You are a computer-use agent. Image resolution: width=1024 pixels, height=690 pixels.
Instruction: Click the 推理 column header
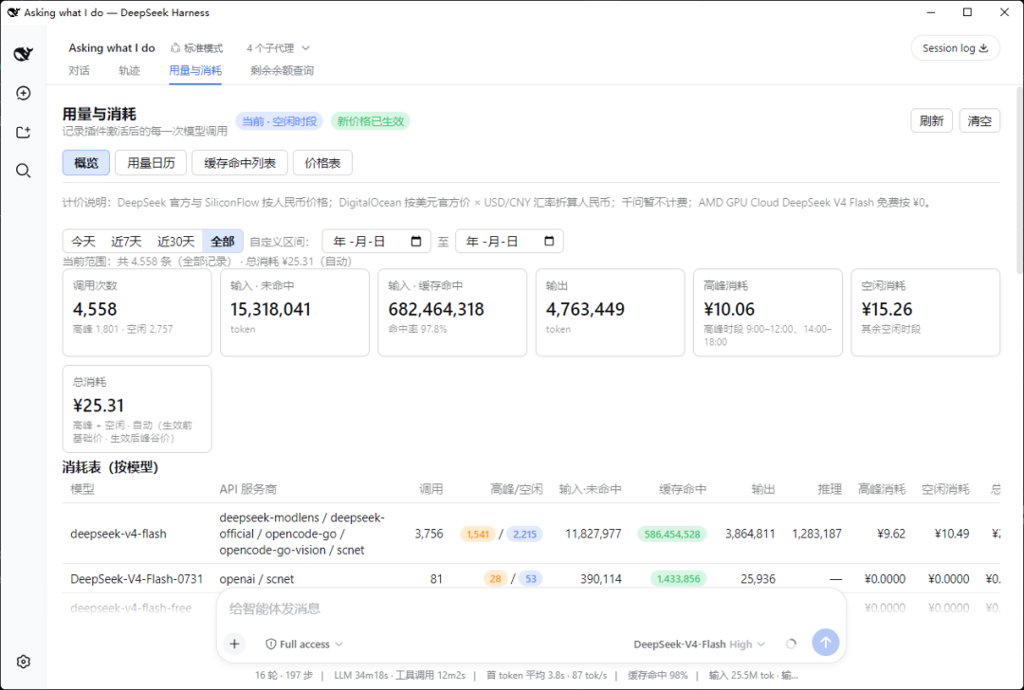[830, 489]
